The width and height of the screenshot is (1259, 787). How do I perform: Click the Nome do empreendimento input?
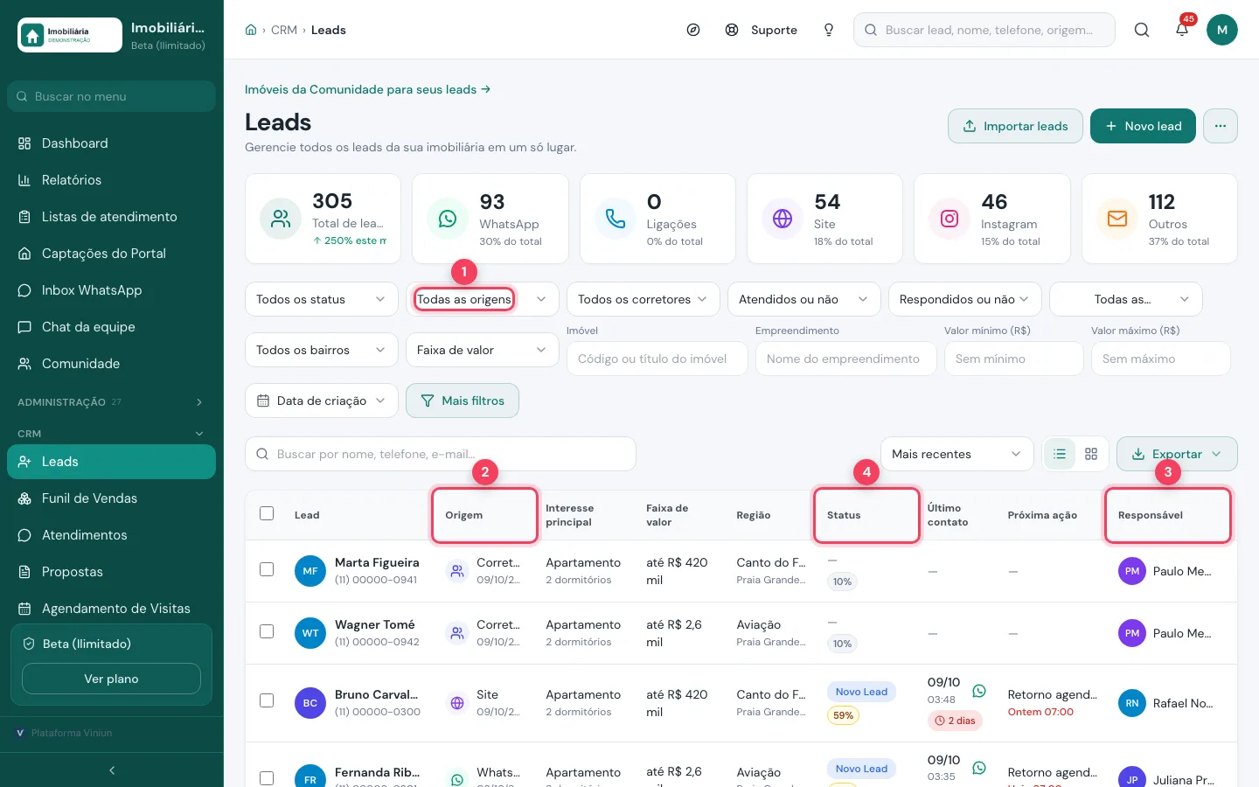(x=846, y=359)
